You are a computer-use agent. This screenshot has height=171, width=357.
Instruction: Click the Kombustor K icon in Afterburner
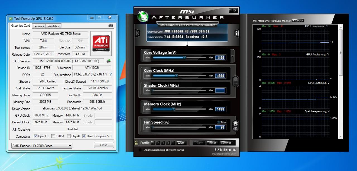(137, 33)
